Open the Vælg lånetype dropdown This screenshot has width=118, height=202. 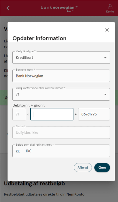(61, 58)
